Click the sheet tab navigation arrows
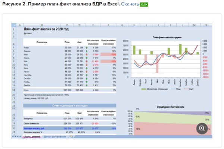Image resolution: width=224 pixels, height=149 pixels. coord(16,137)
